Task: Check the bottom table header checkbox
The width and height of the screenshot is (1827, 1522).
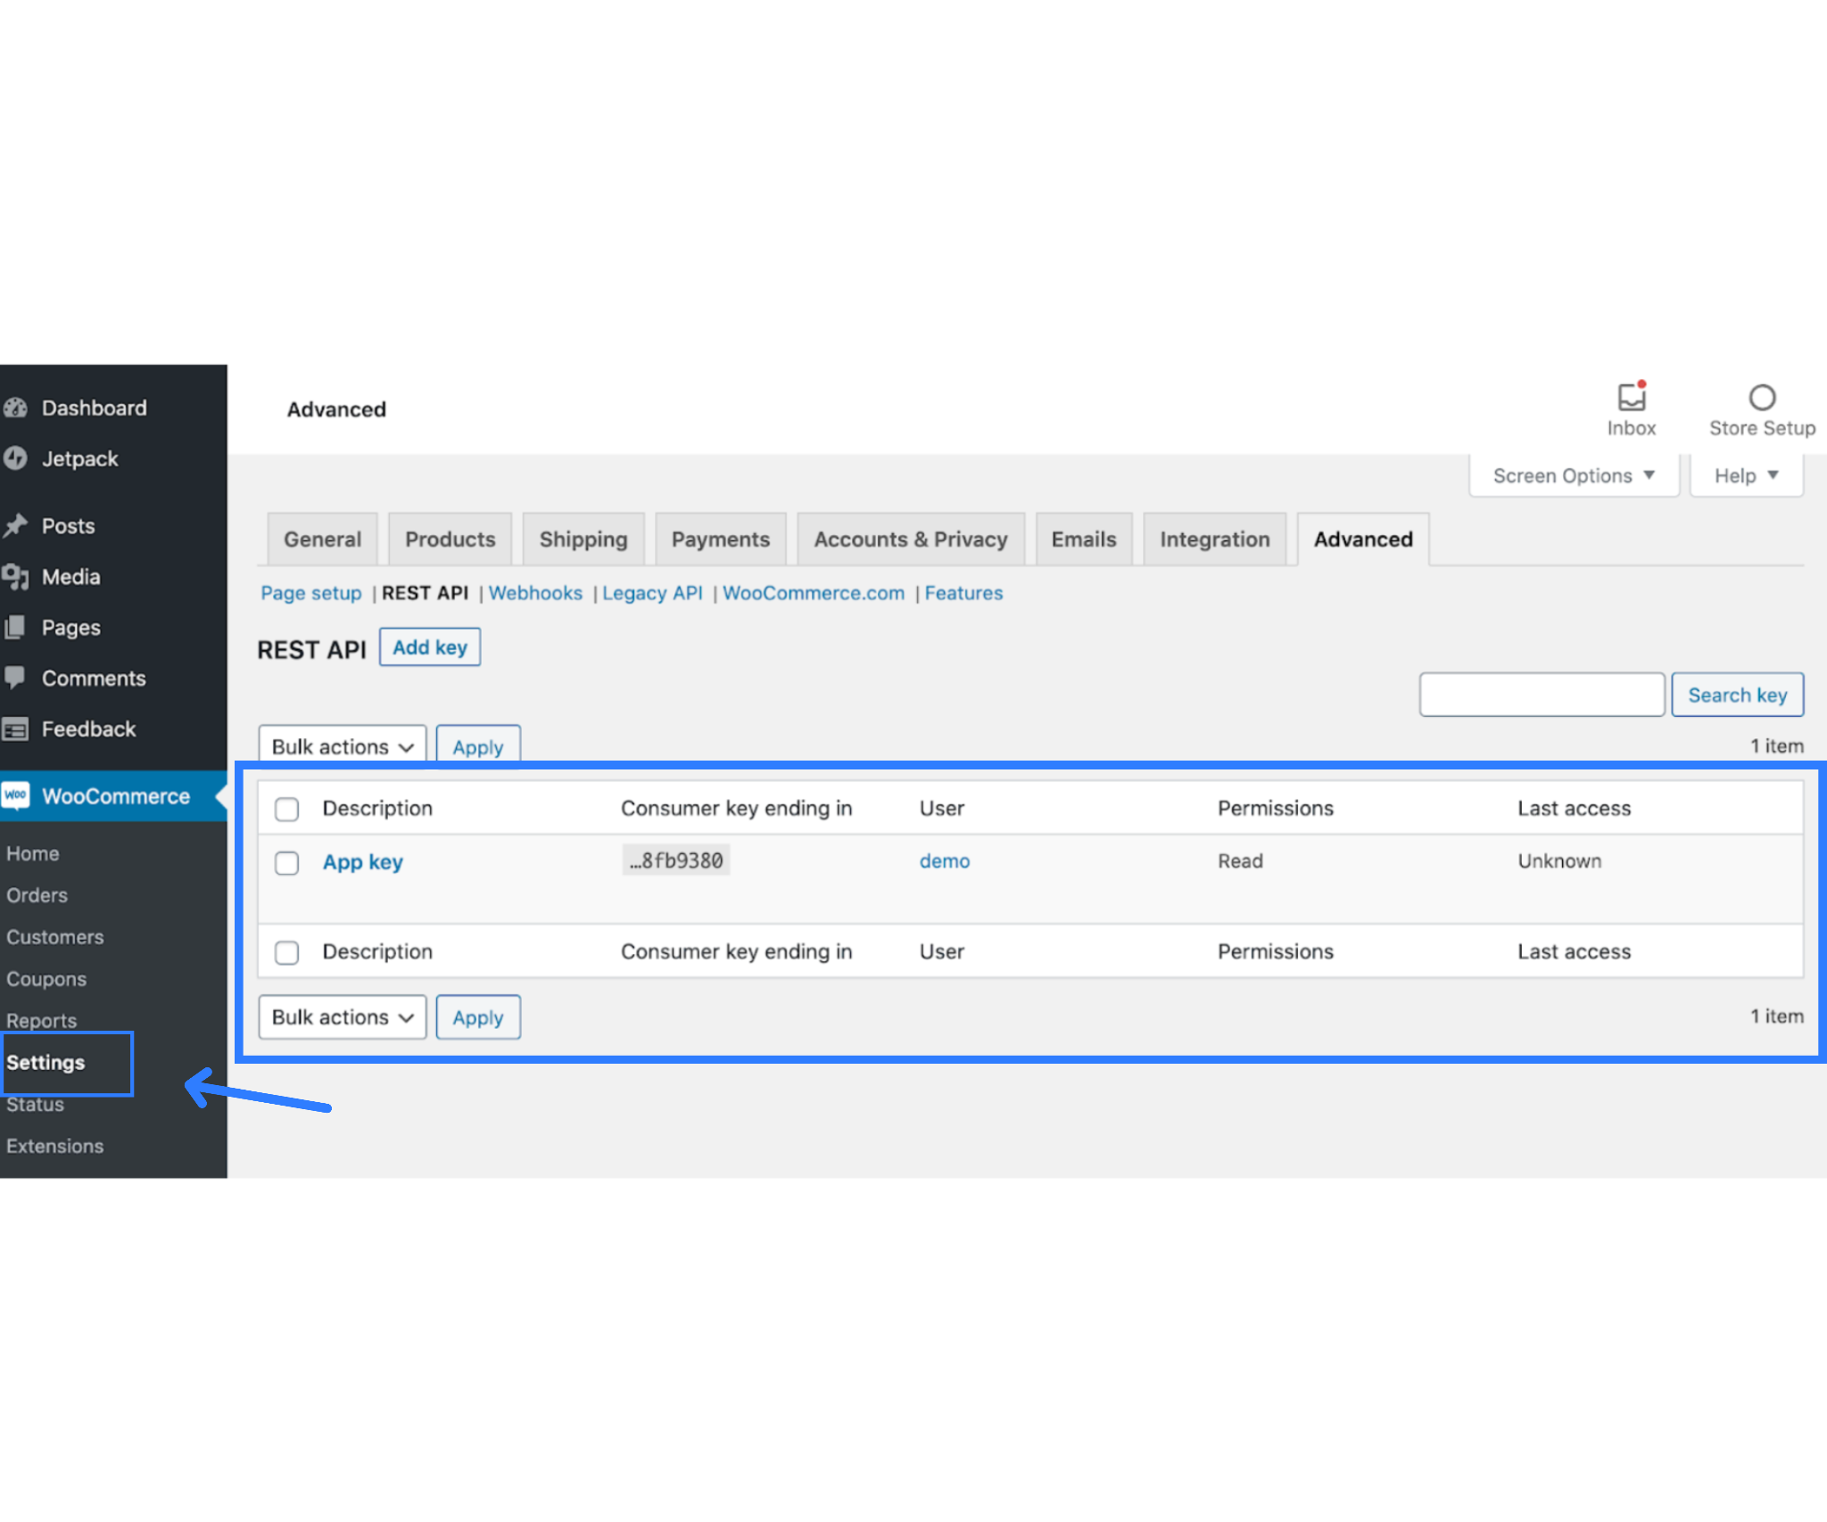Action: [286, 952]
